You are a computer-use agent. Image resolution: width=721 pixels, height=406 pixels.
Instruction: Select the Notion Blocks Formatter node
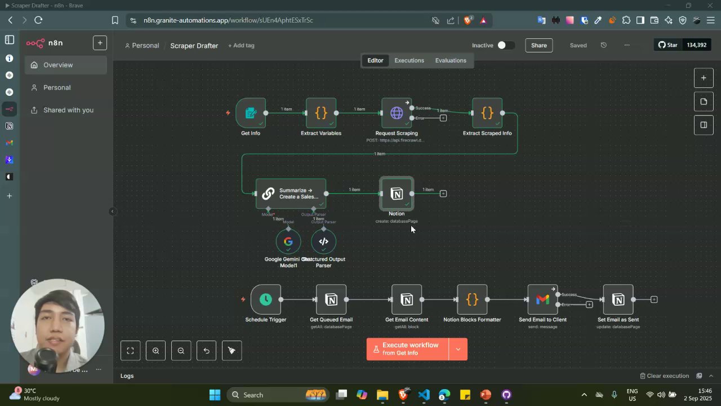472,299
